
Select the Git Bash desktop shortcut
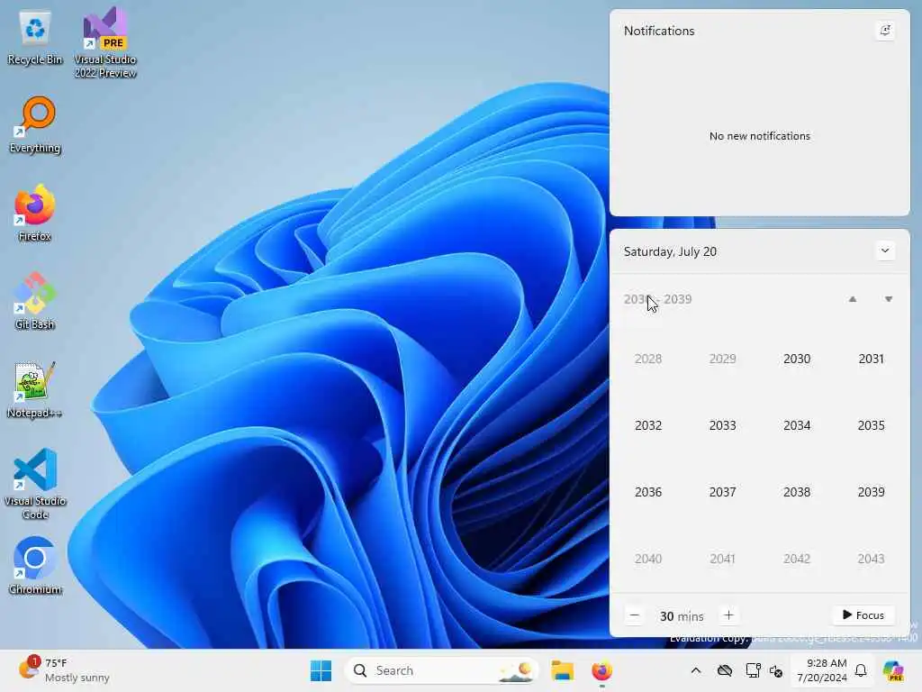pyautogui.click(x=35, y=301)
